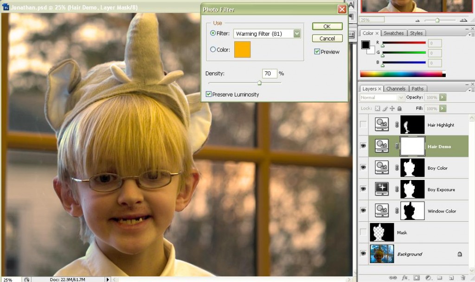This screenshot has width=475, height=282.
Task: Open the Paragraph panel icon
Action: click(352, 17)
